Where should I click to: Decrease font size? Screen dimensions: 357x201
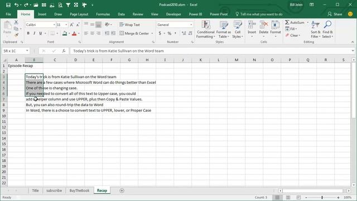78,25
